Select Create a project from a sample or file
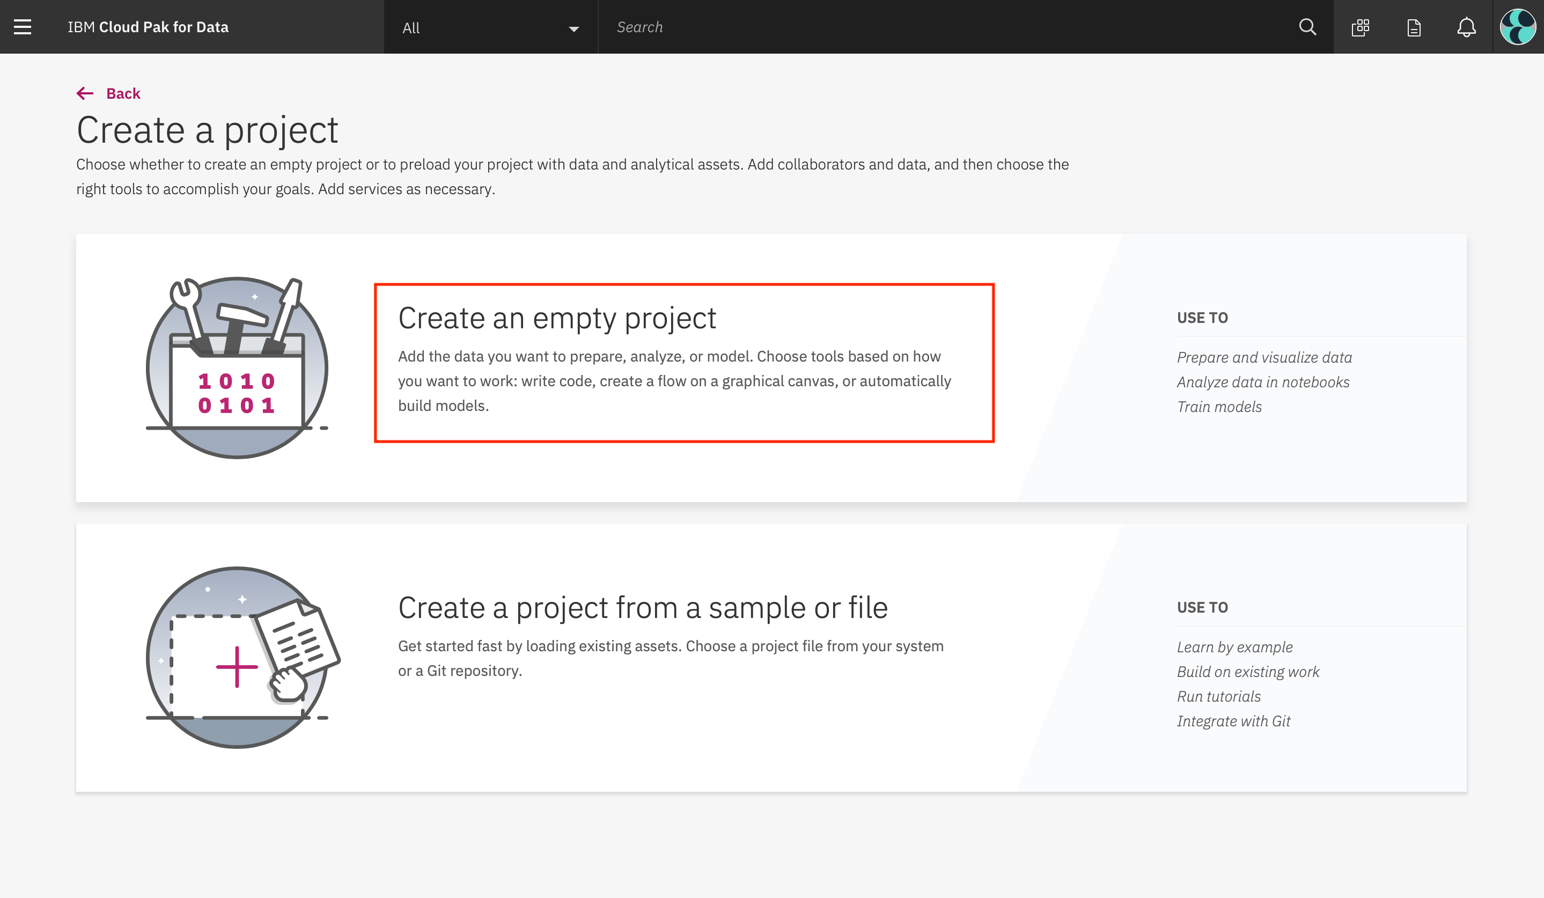 point(643,608)
